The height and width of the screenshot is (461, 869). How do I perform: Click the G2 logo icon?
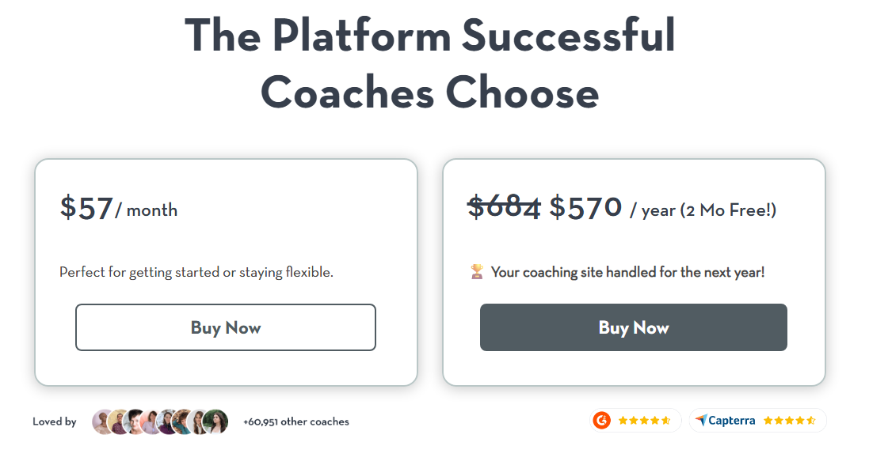coord(602,421)
